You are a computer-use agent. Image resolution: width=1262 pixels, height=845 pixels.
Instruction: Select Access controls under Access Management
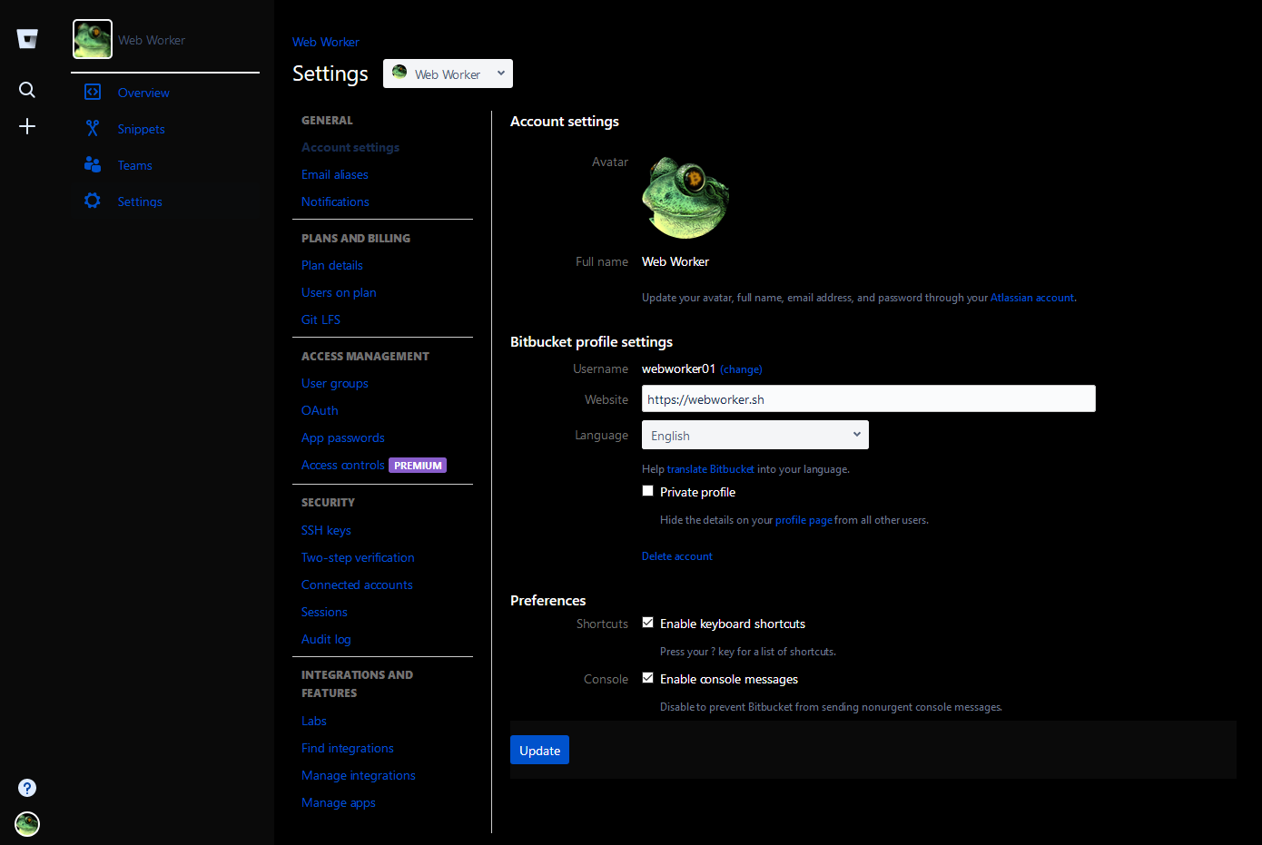[342, 465]
